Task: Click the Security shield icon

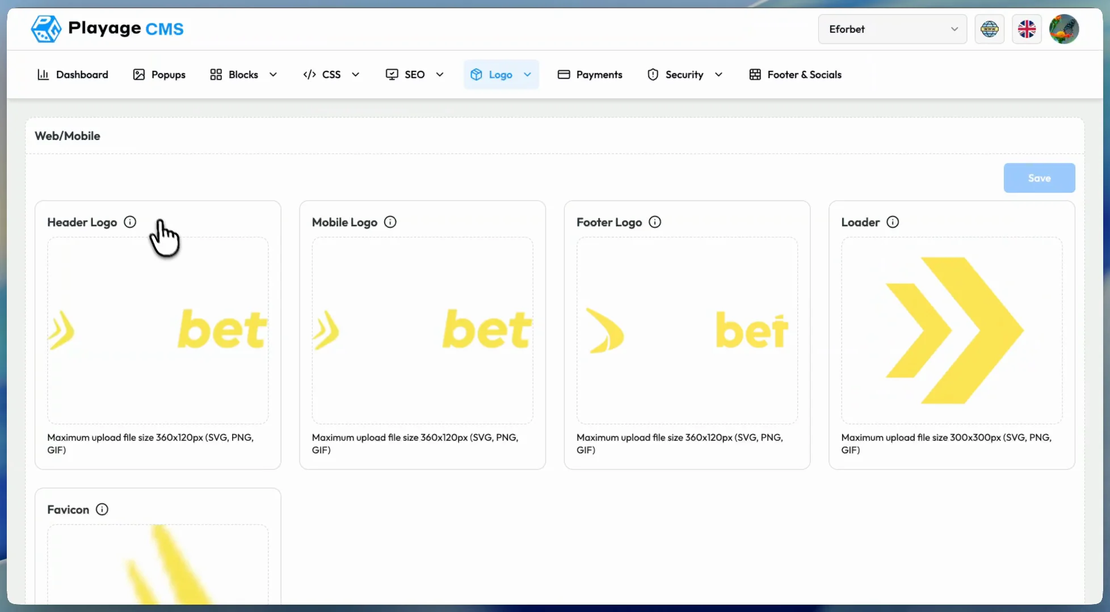Action: (x=653, y=75)
